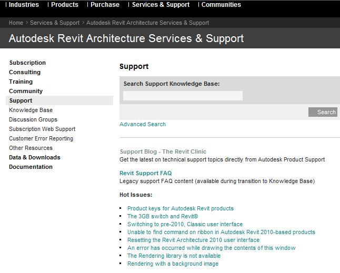340x273 pixels.
Task: Click the 'Search Support Knowledge Base:' label
Action: point(172,84)
